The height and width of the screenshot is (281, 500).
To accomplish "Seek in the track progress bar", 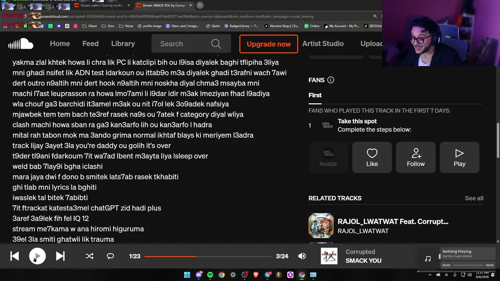I will 208,256.
